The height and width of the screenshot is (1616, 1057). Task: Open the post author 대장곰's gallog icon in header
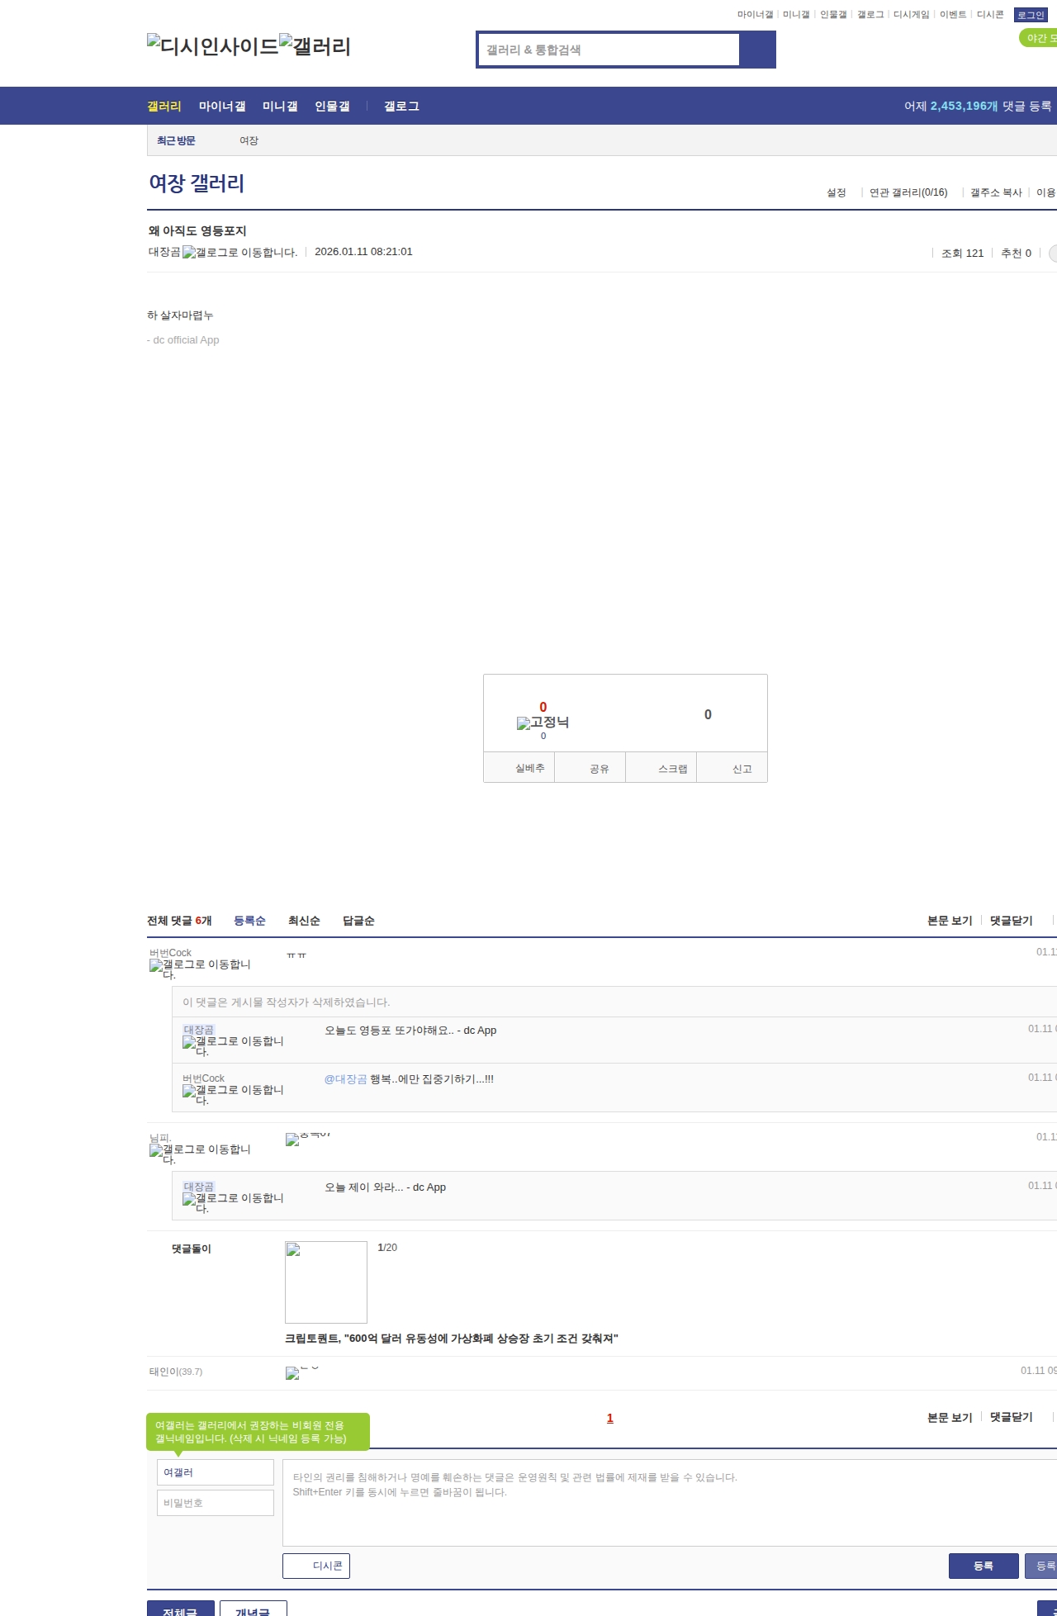coord(239,253)
